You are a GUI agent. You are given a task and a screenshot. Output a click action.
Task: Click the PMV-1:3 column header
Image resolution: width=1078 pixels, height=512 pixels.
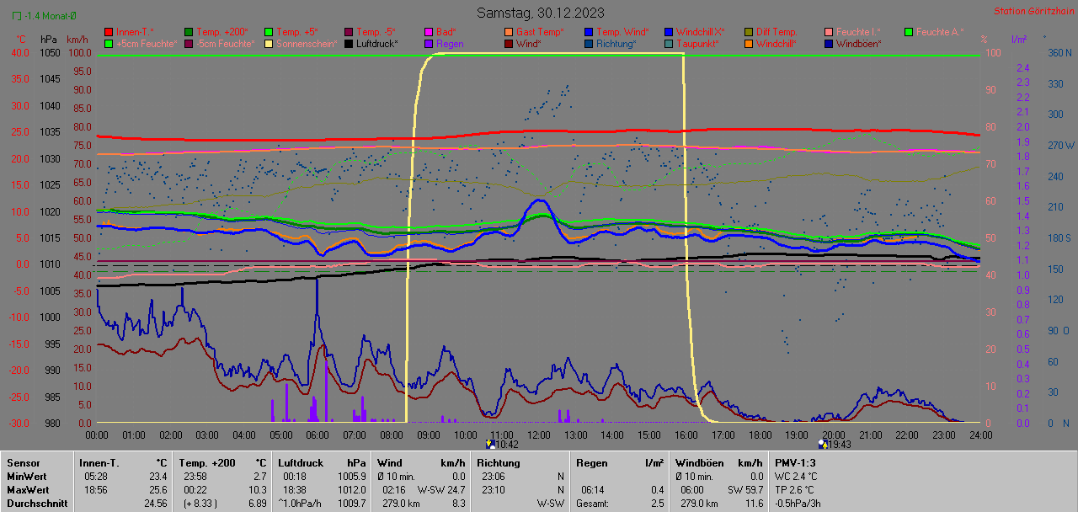(795, 462)
